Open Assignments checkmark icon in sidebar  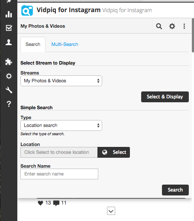coord(9,28)
